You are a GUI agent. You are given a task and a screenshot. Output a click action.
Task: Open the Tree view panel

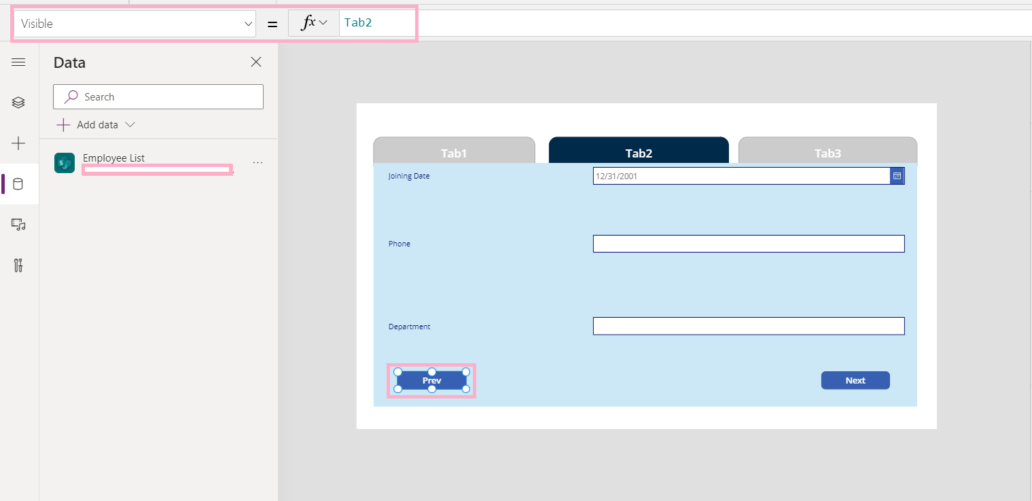click(x=18, y=103)
